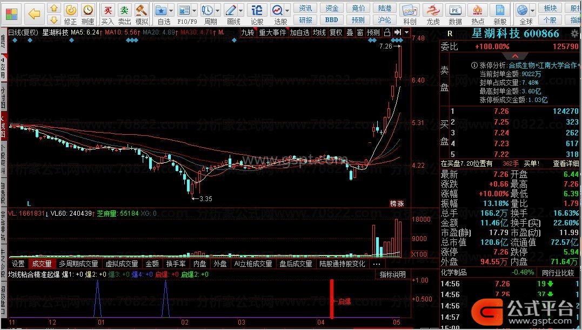The image size is (582, 330).
Task: Toggle 重大事件 major events markers
Action: tap(272, 32)
